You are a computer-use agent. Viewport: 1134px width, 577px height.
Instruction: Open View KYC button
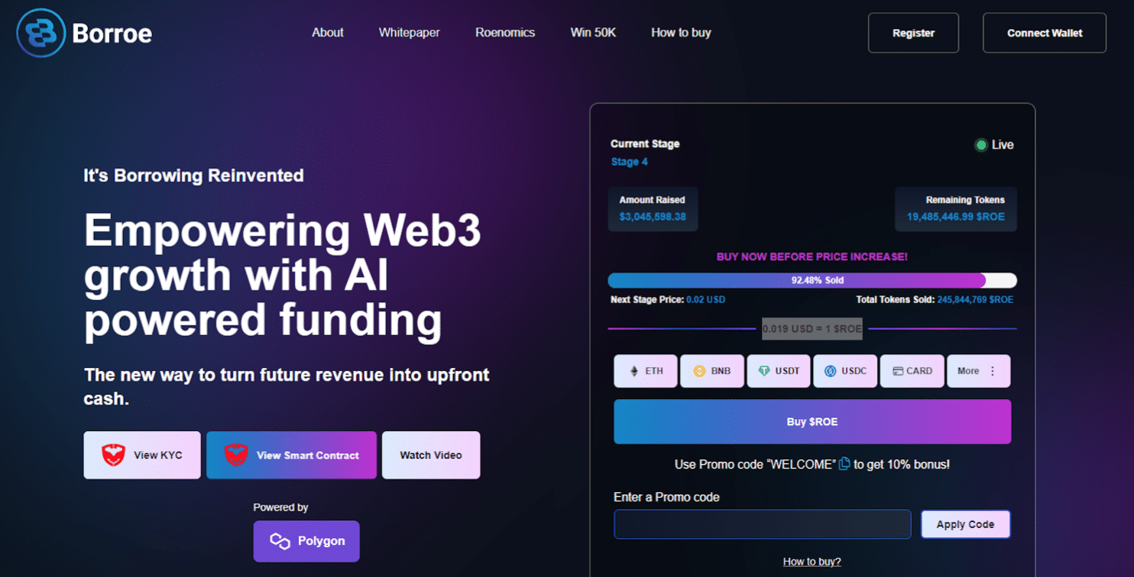142,455
